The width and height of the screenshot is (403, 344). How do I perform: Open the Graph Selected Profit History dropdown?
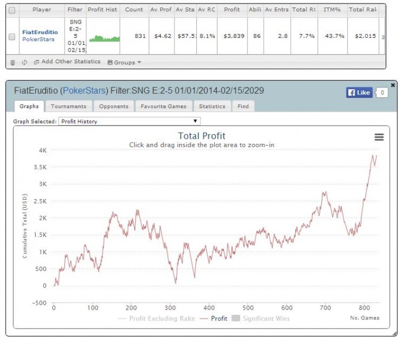[130, 121]
